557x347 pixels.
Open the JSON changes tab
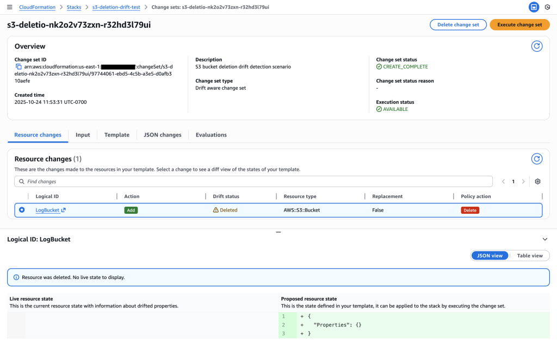click(x=162, y=135)
